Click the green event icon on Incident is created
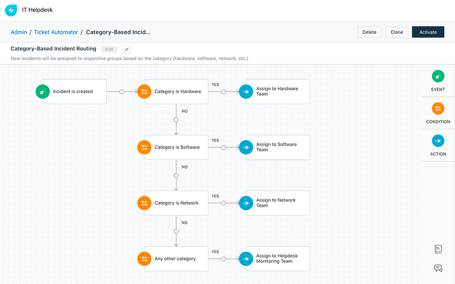 43,91
